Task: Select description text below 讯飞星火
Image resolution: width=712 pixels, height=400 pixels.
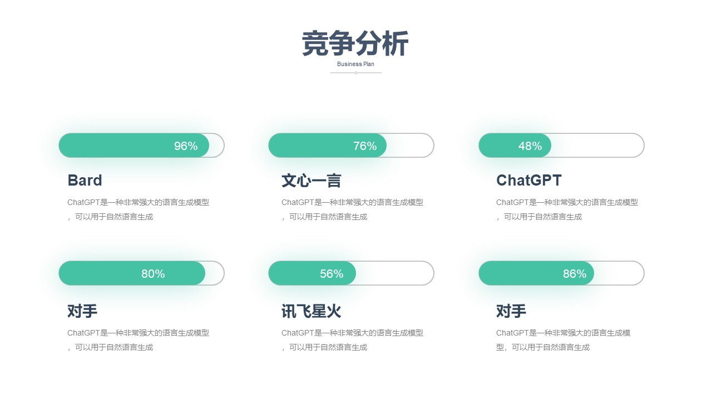Action: (x=353, y=340)
